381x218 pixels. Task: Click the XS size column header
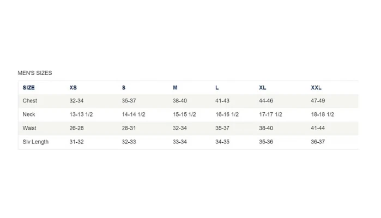coord(73,88)
